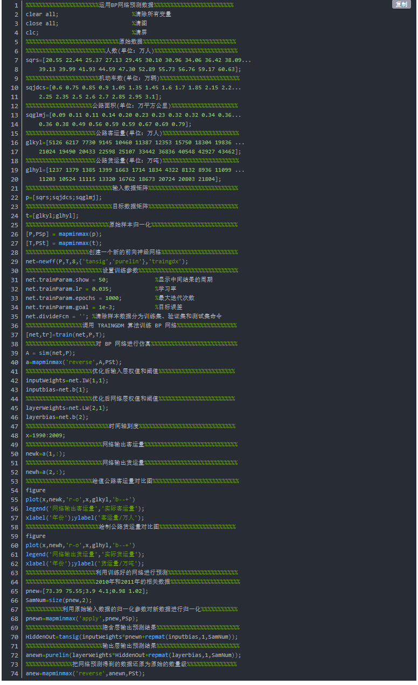Click the line starting 'net=newff('
Viewport: 418px width, 685px height.
click(107, 261)
